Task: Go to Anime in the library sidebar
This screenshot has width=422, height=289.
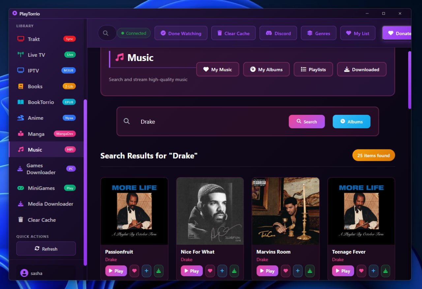Action: coord(46,118)
